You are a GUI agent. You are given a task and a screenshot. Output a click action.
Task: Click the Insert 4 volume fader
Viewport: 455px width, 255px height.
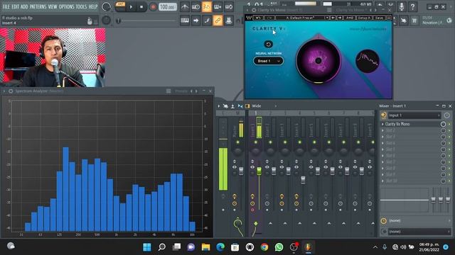tap(303, 180)
